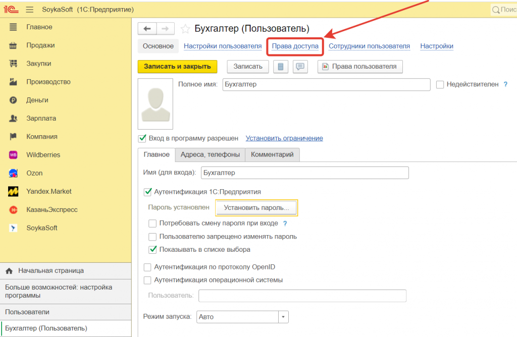Screen dimensions: 517x337
Task: Expand the Режим запуска dropdown
Action: coord(283,317)
